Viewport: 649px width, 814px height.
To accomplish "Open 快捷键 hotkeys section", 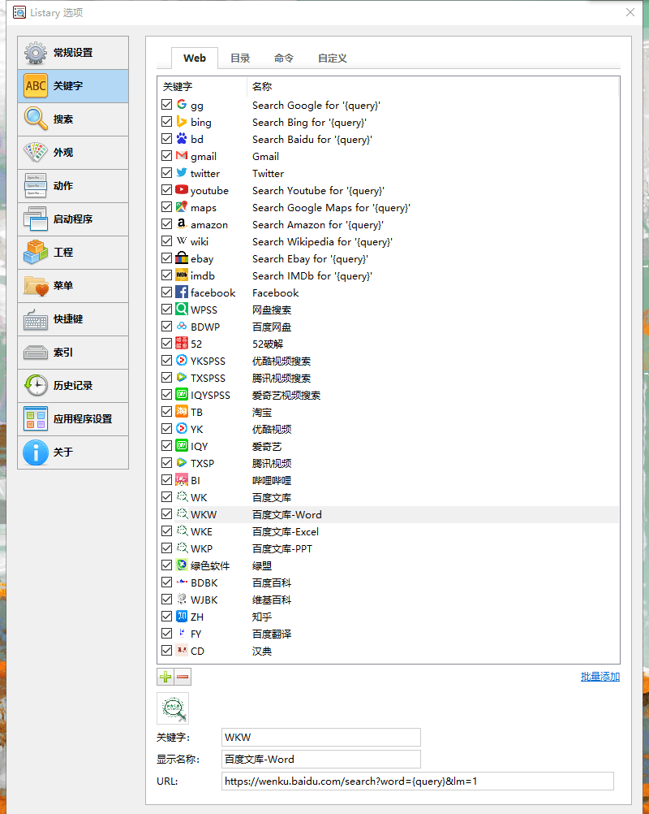I will [x=73, y=319].
